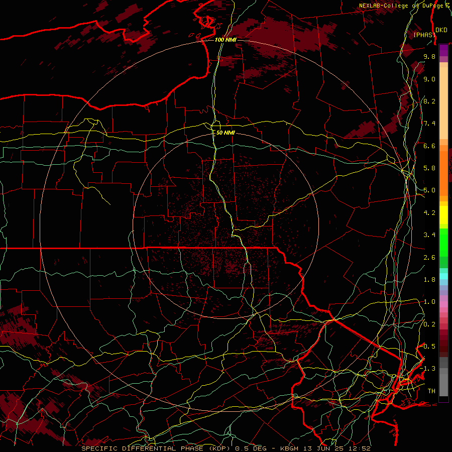Viewport: 452px width, 452px height.
Task: Click the 9.0 value on the color scale
Action: [429, 79]
